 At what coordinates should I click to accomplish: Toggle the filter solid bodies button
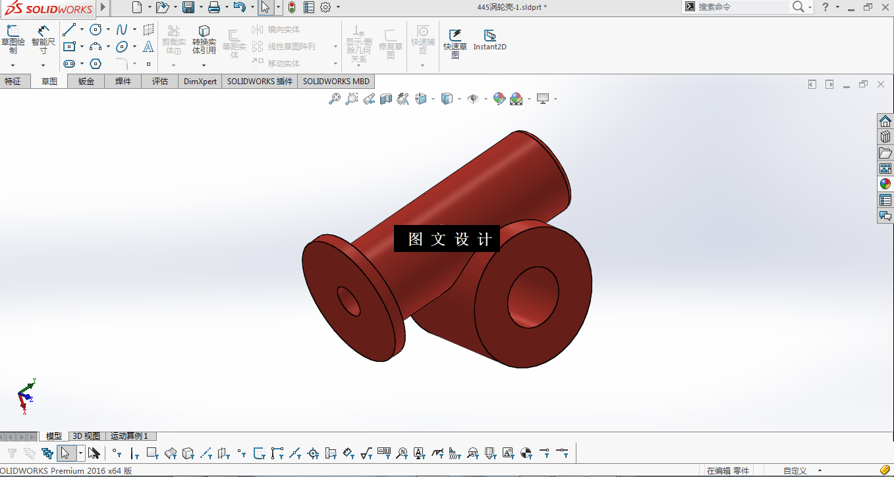click(x=188, y=453)
